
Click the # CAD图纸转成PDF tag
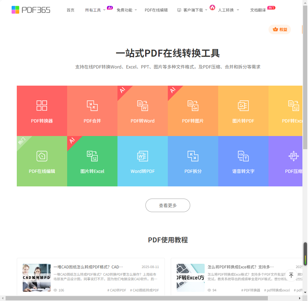[144, 290]
